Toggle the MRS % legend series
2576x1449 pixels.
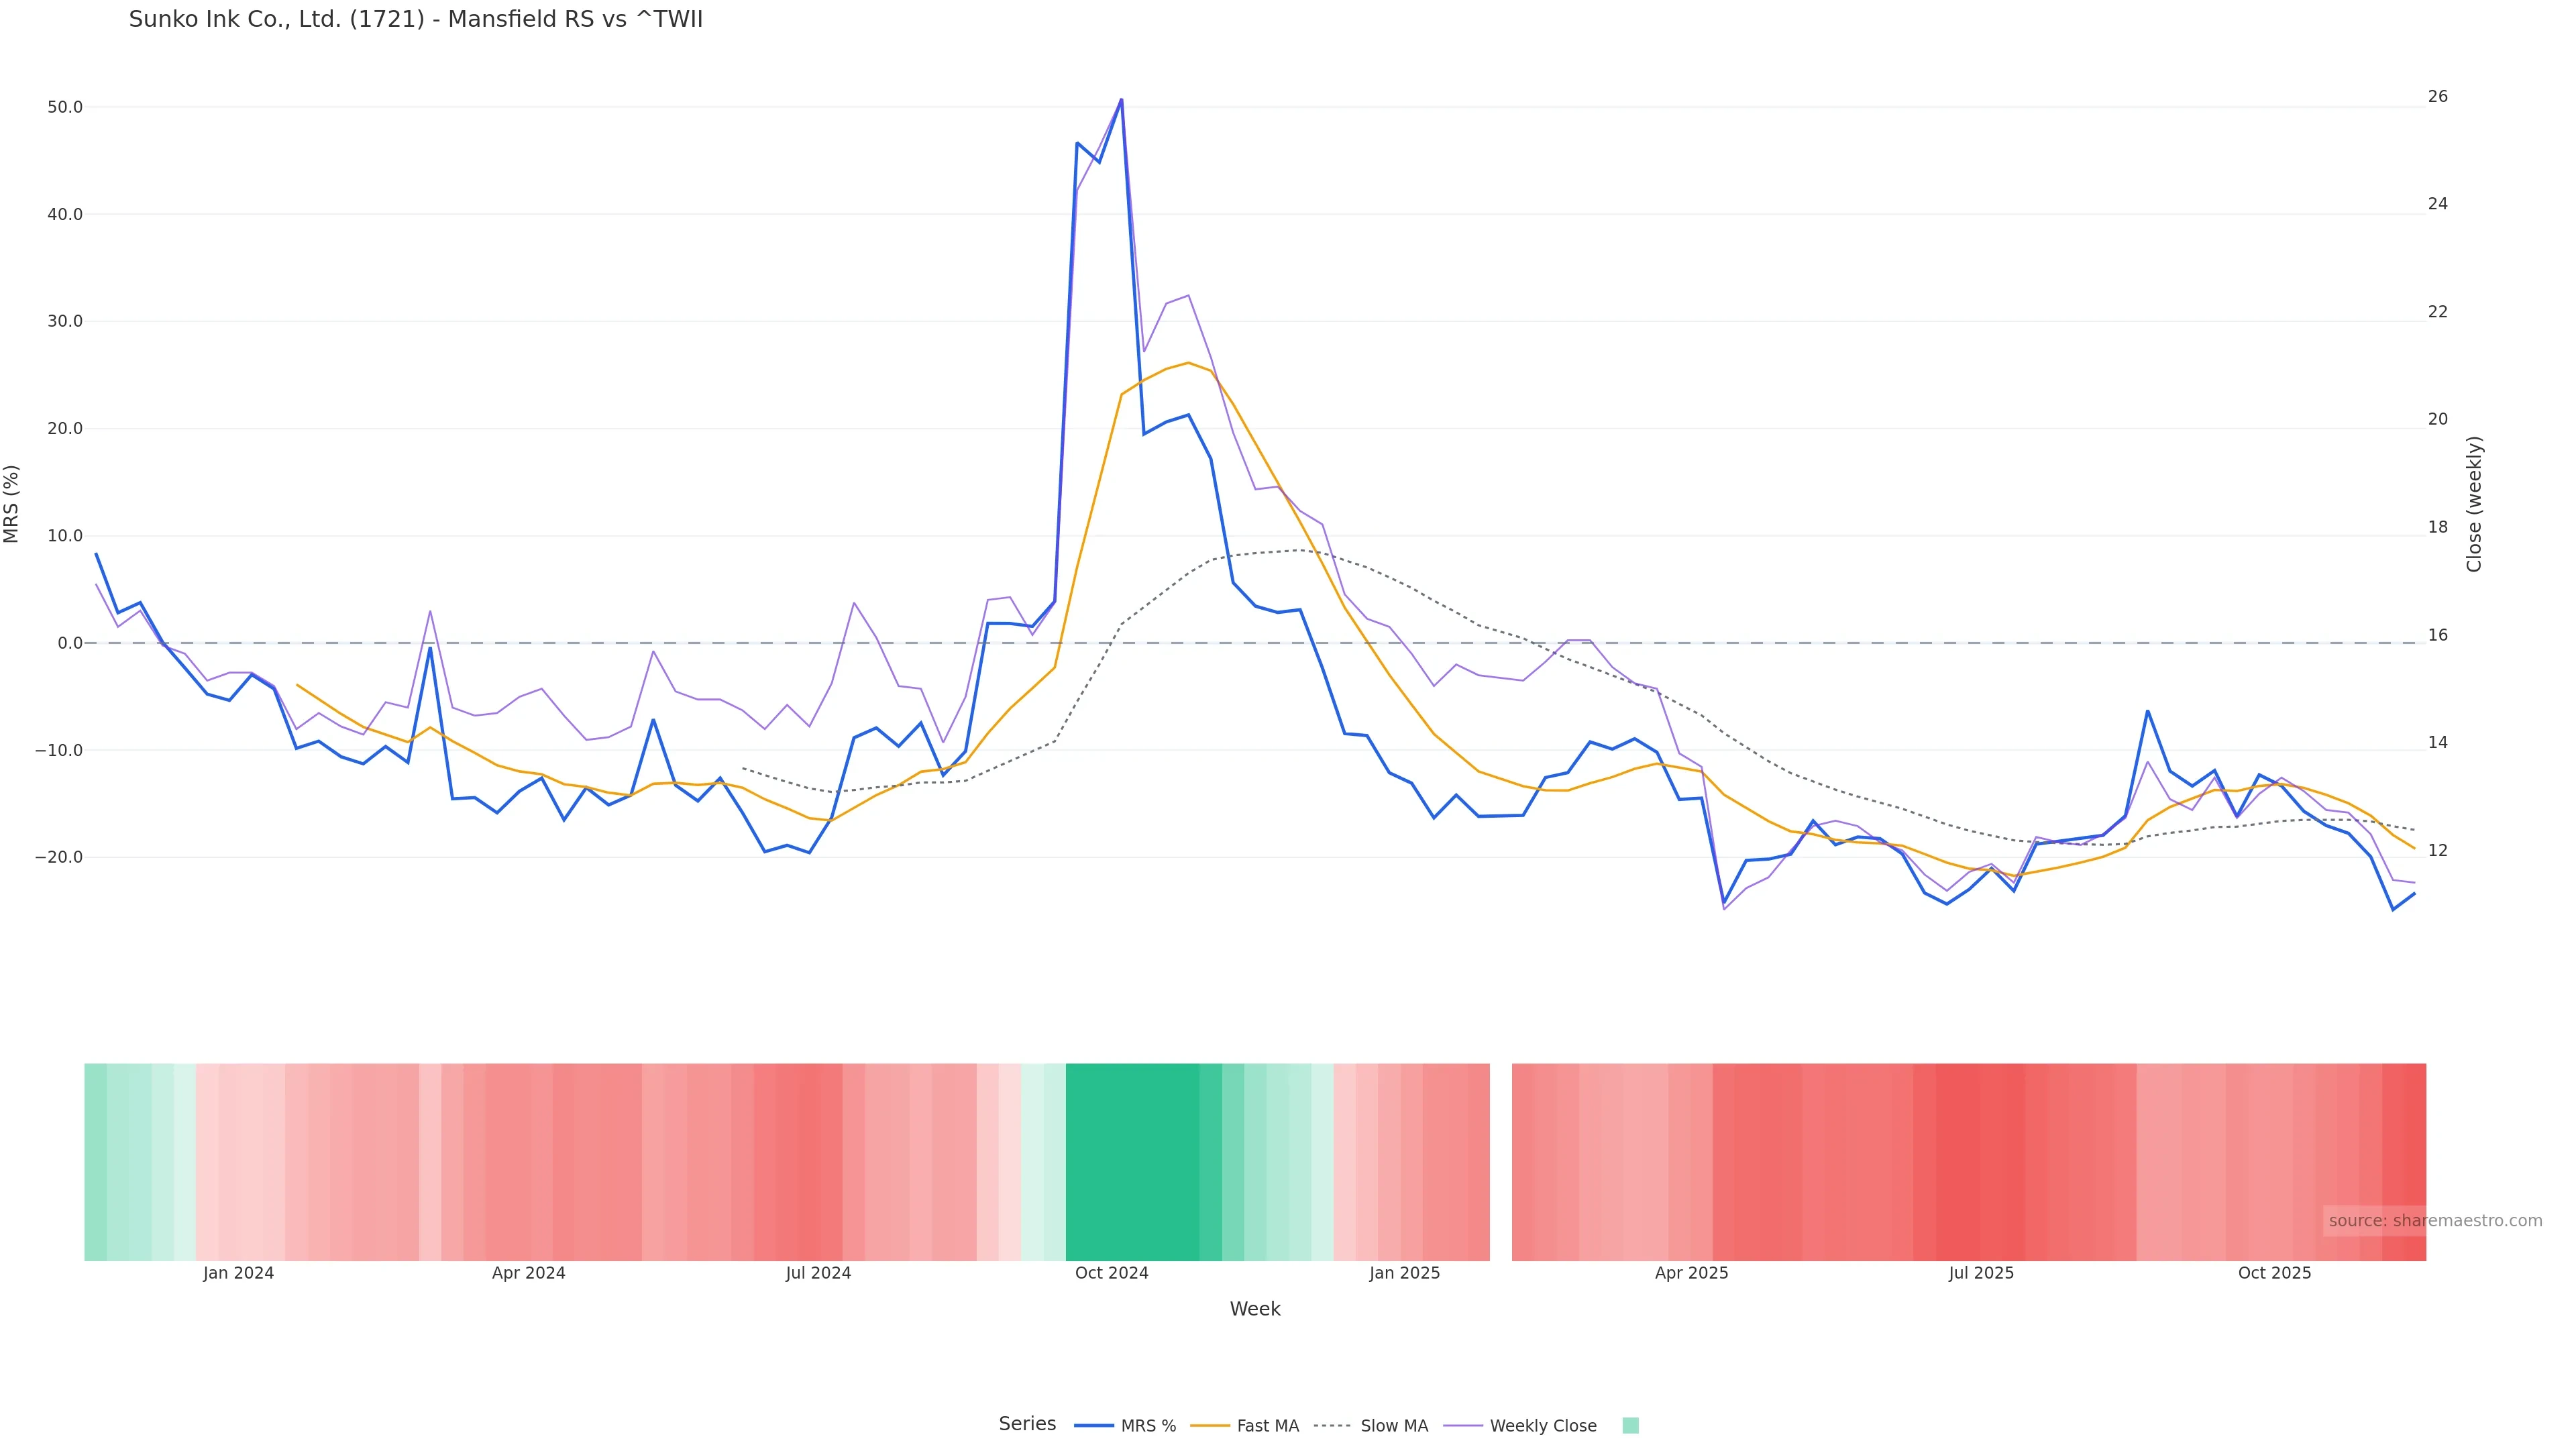(1148, 1426)
